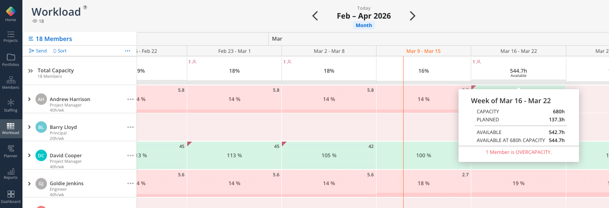Open the Dashboard section
The width and height of the screenshot is (609, 208).
[11, 197]
